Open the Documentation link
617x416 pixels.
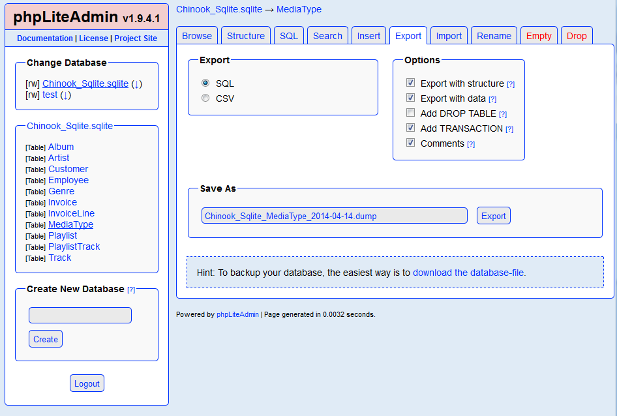(45, 38)
